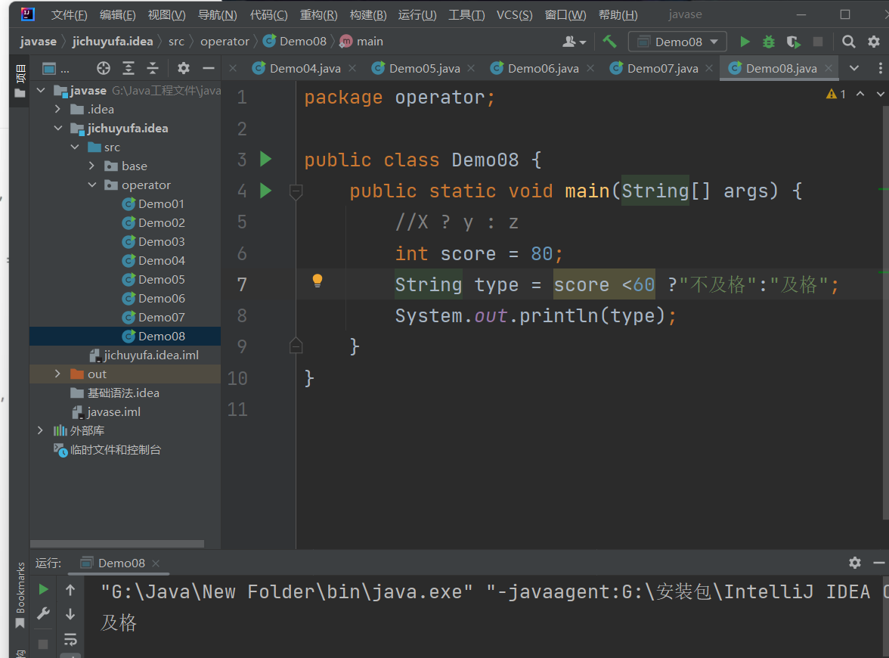Click the run gutter arrow beside main method

click(265, 191)
